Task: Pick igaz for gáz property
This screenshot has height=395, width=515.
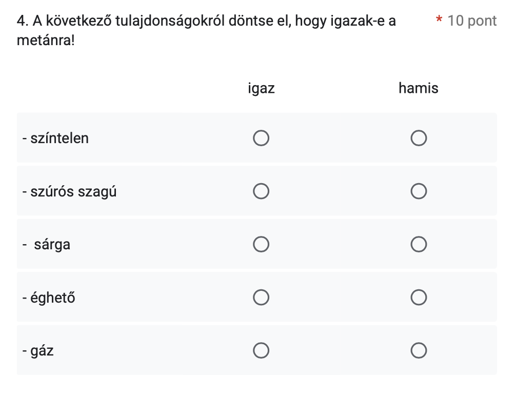Action: click(261, 351)
